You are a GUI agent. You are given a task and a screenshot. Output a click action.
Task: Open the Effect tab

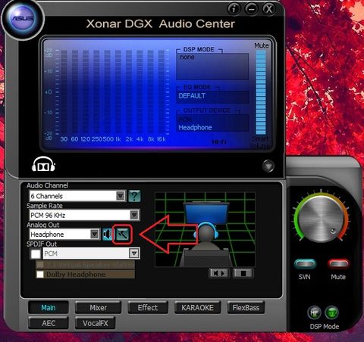click(x=148, y=308)
